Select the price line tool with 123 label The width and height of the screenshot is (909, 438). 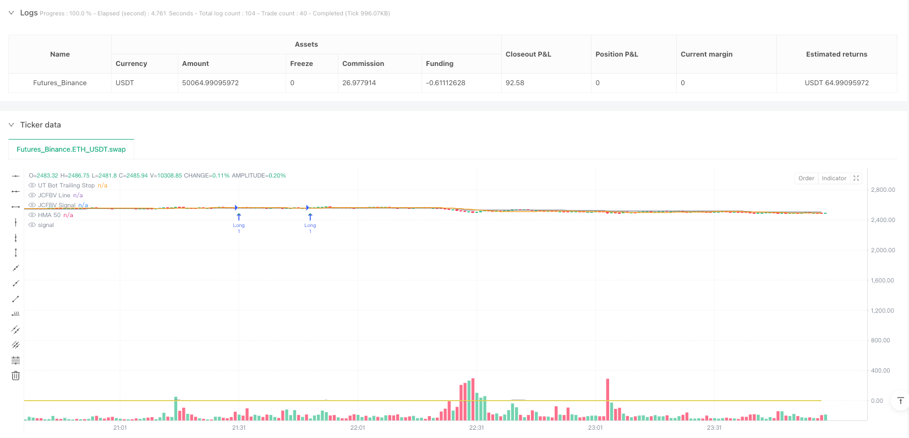point(15,314)
